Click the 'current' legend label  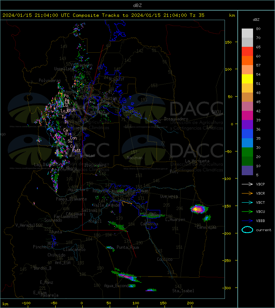[x=264, y=230]
